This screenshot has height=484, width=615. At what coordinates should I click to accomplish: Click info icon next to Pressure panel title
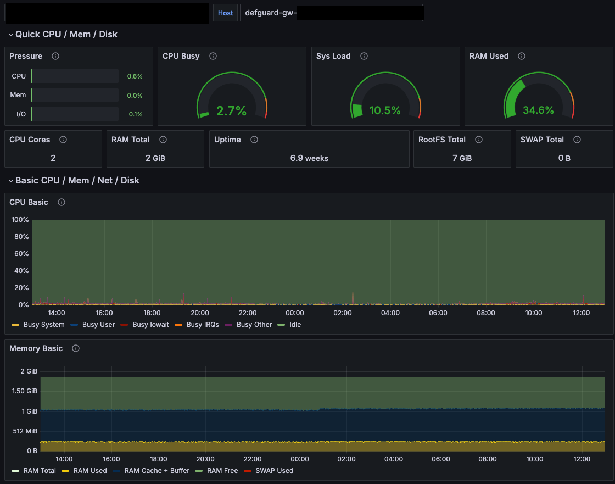point(55,56)
